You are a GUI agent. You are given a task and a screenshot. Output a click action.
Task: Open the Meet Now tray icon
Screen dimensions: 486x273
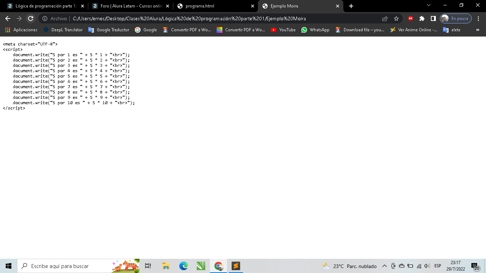click(x=393, y=266)
